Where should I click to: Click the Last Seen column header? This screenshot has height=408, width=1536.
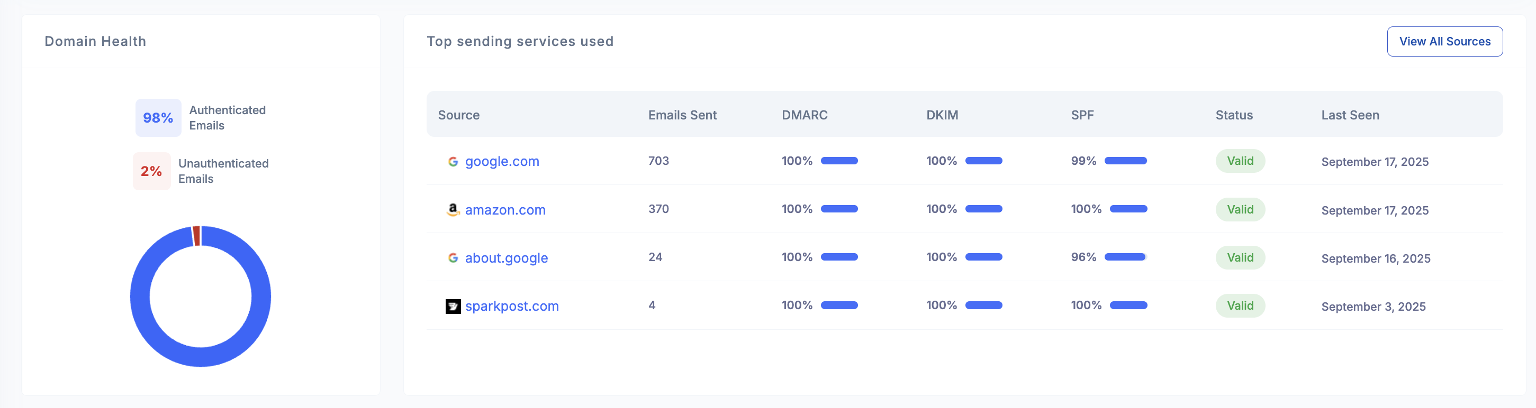pos(1349,115)
